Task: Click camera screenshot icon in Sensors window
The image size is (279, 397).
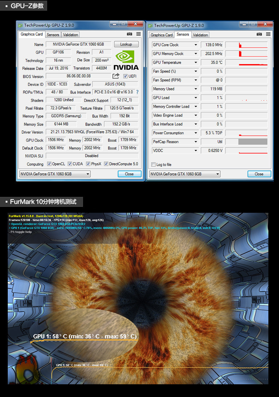Action: (x=259, y=34)
